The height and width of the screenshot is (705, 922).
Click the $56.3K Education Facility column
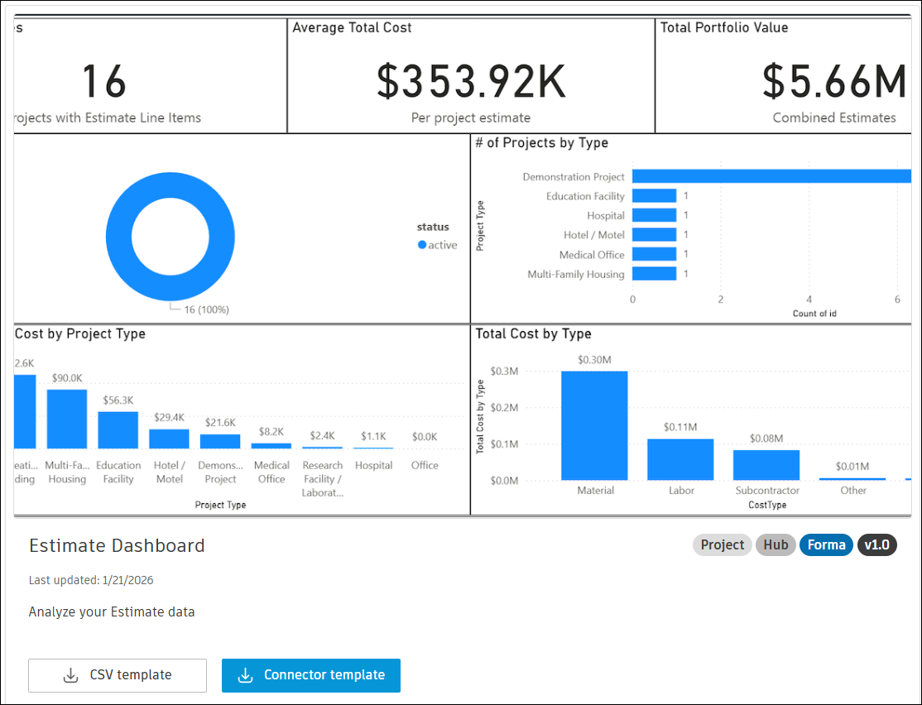[x=118, y=430]
